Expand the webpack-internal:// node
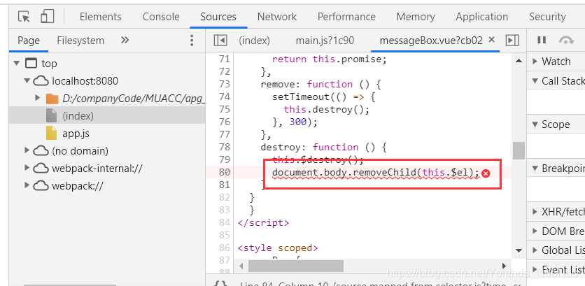 (27, 168)
